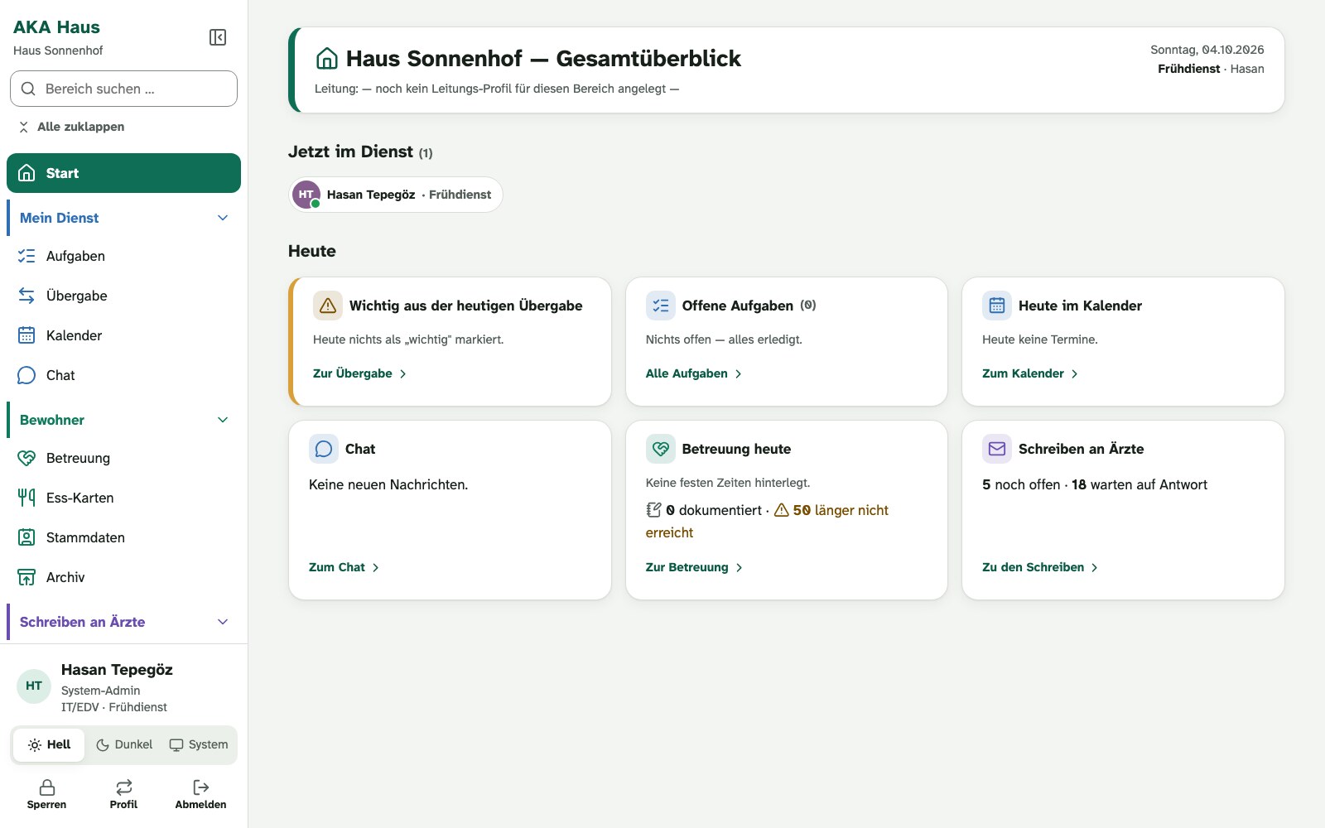
Task: Click the Betreuung heute card heart icon
Action: [x=661, y=449]
